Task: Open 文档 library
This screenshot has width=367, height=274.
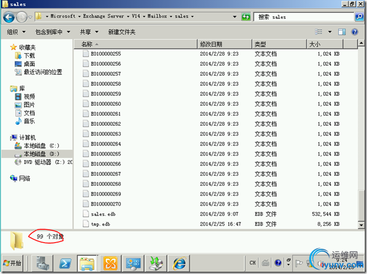Action: pyautogui.click(x=29, y=113)
